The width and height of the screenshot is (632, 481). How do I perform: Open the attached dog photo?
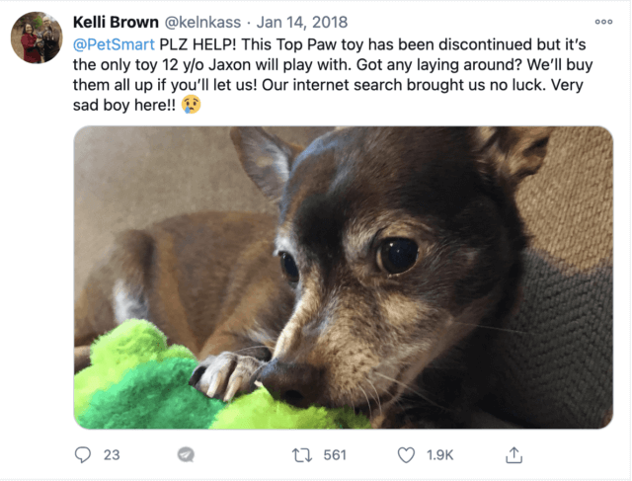[x=344, y=278]
